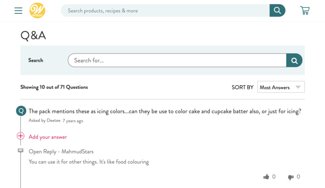
Task: Click the thumbs up icon on MahmudStars' reply
Action: pyautogui.click(x=266, y=177)
